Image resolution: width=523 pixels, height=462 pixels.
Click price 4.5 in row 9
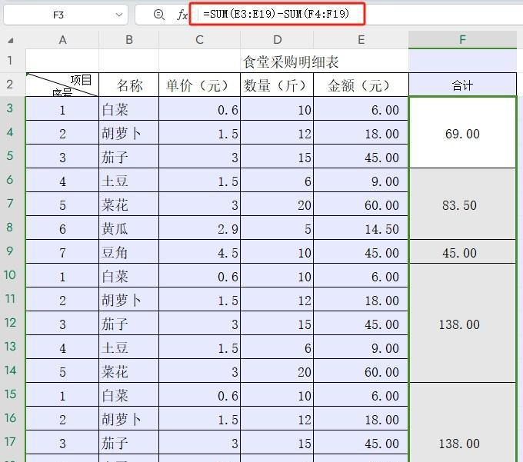[199, 252]
